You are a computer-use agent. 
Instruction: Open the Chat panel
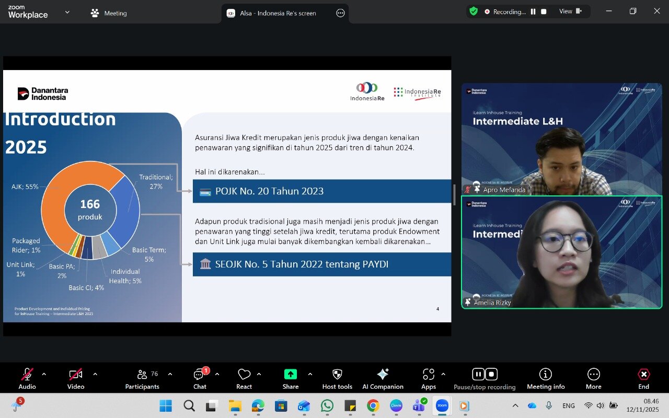click(200, 378)
